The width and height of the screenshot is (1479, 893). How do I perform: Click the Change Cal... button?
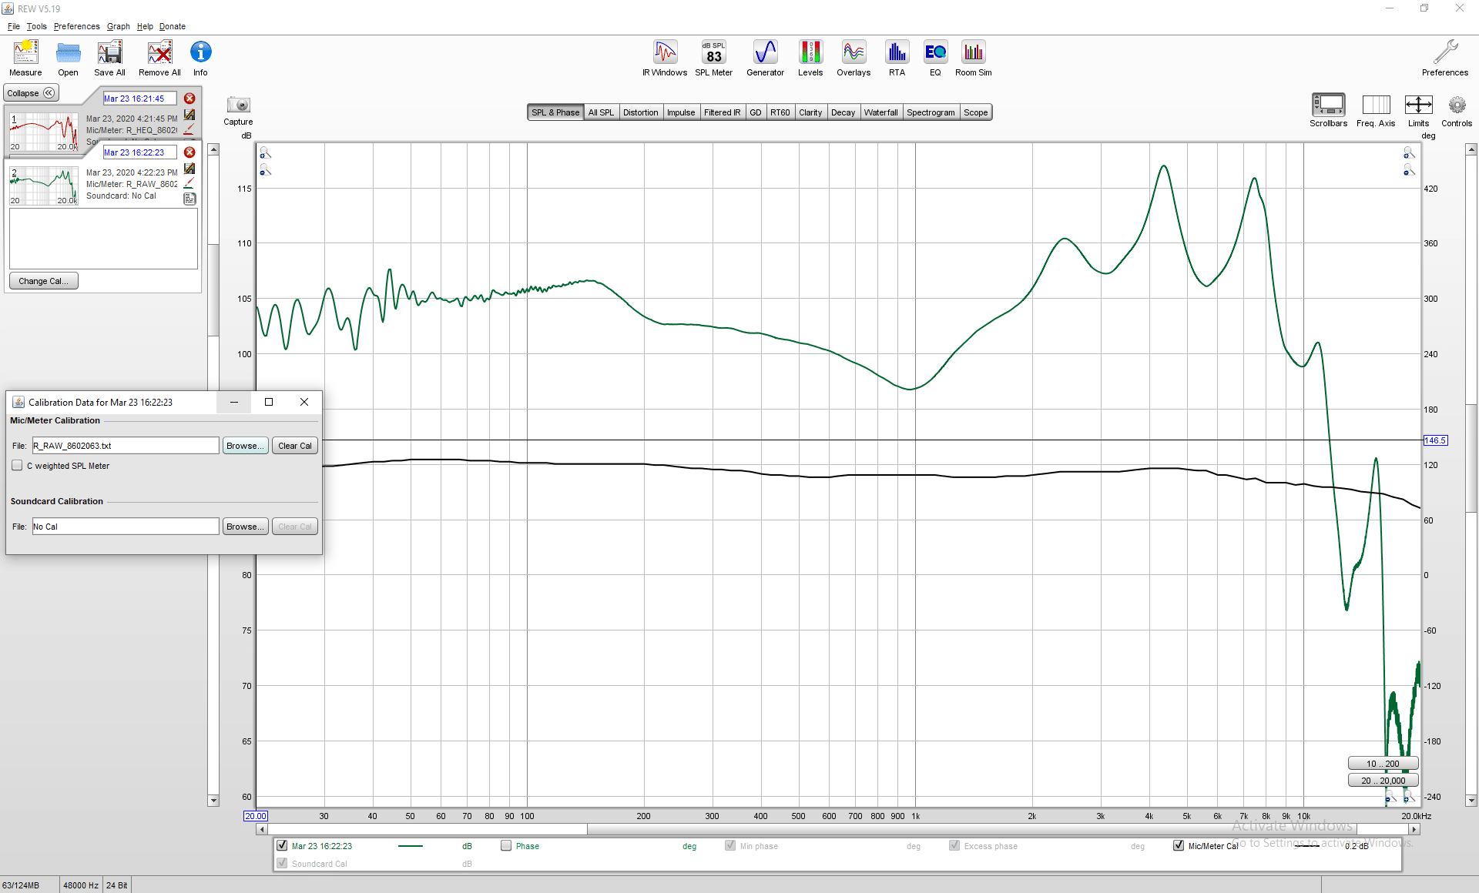click(43, 281)
